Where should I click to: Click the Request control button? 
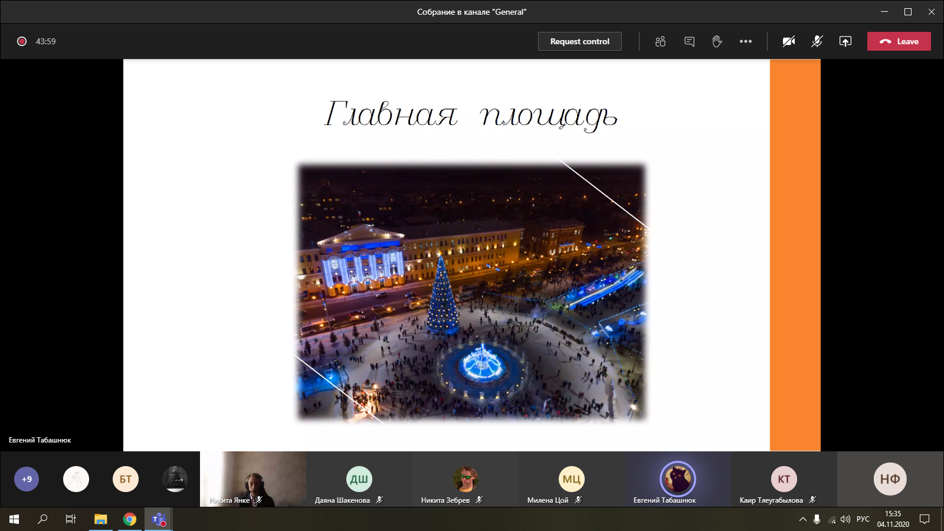coord(579,41)
